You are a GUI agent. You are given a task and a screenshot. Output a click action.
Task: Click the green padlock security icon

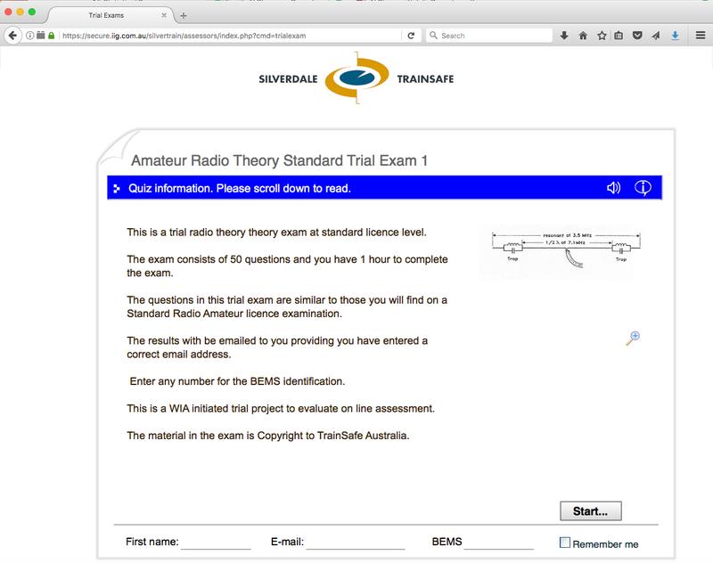(x=52, y=36)
